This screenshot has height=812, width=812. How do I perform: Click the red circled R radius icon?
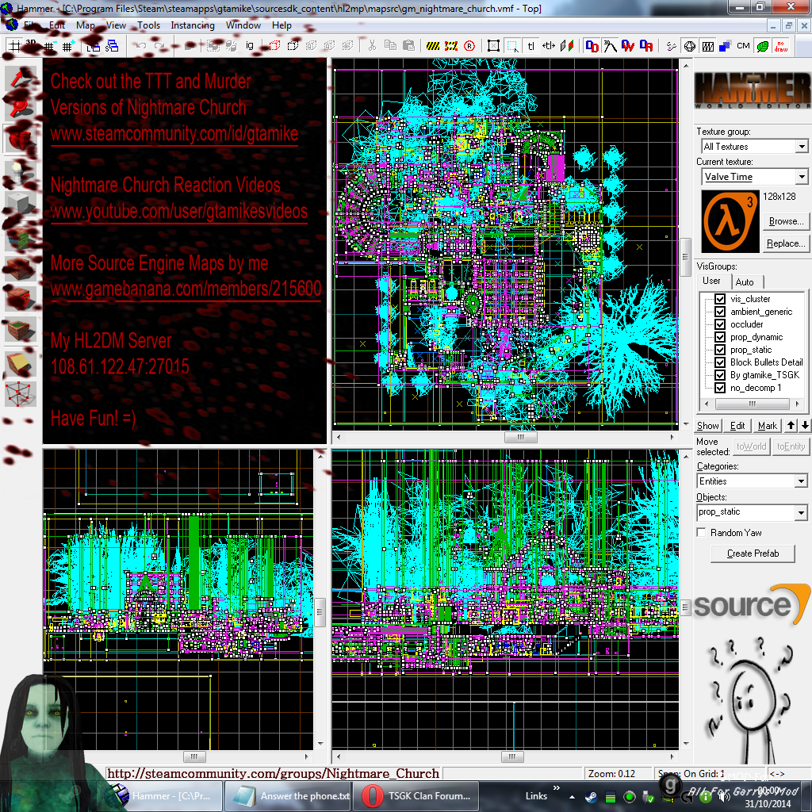tap(469, 46)
